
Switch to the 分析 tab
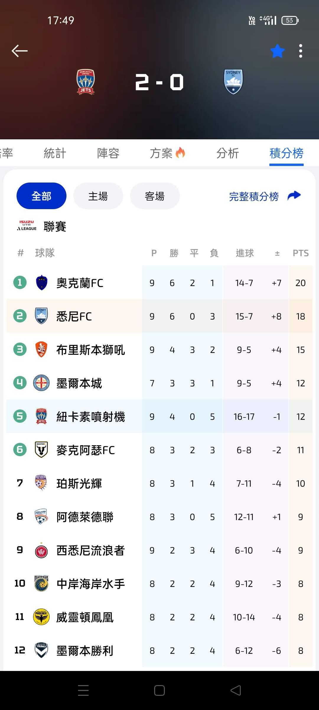coord(227,153)
